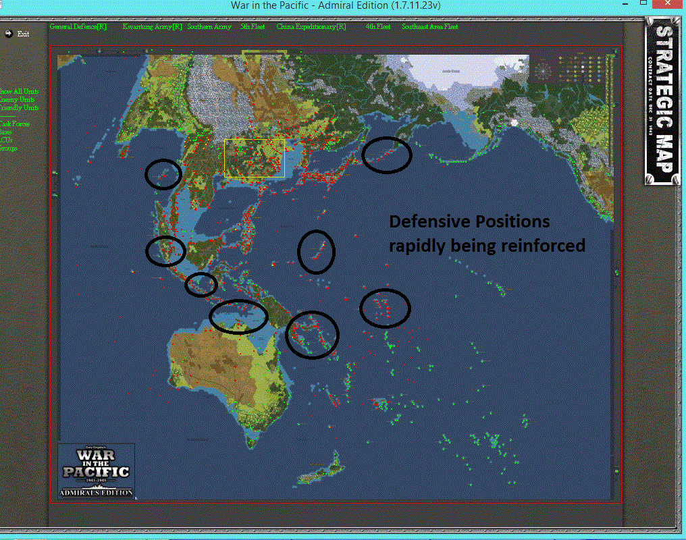Toggle LCUs display
Image resolution: width=686 pixels, height=540 pixels.
(x=6, y=140)
